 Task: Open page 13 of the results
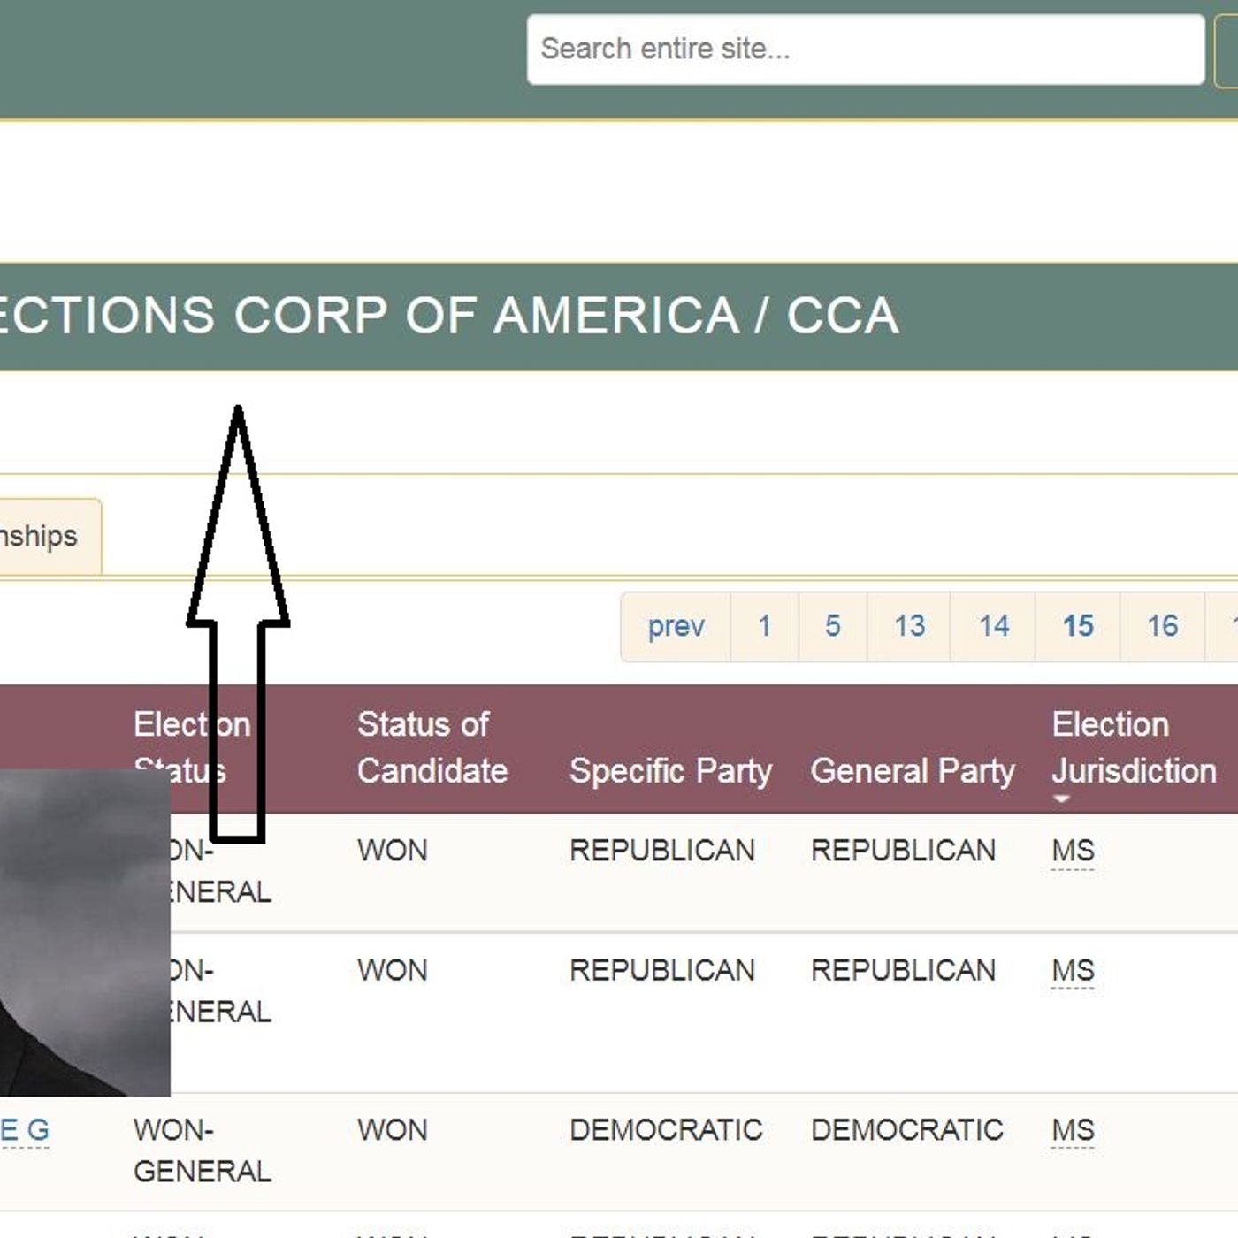click(x=908, y=626)
